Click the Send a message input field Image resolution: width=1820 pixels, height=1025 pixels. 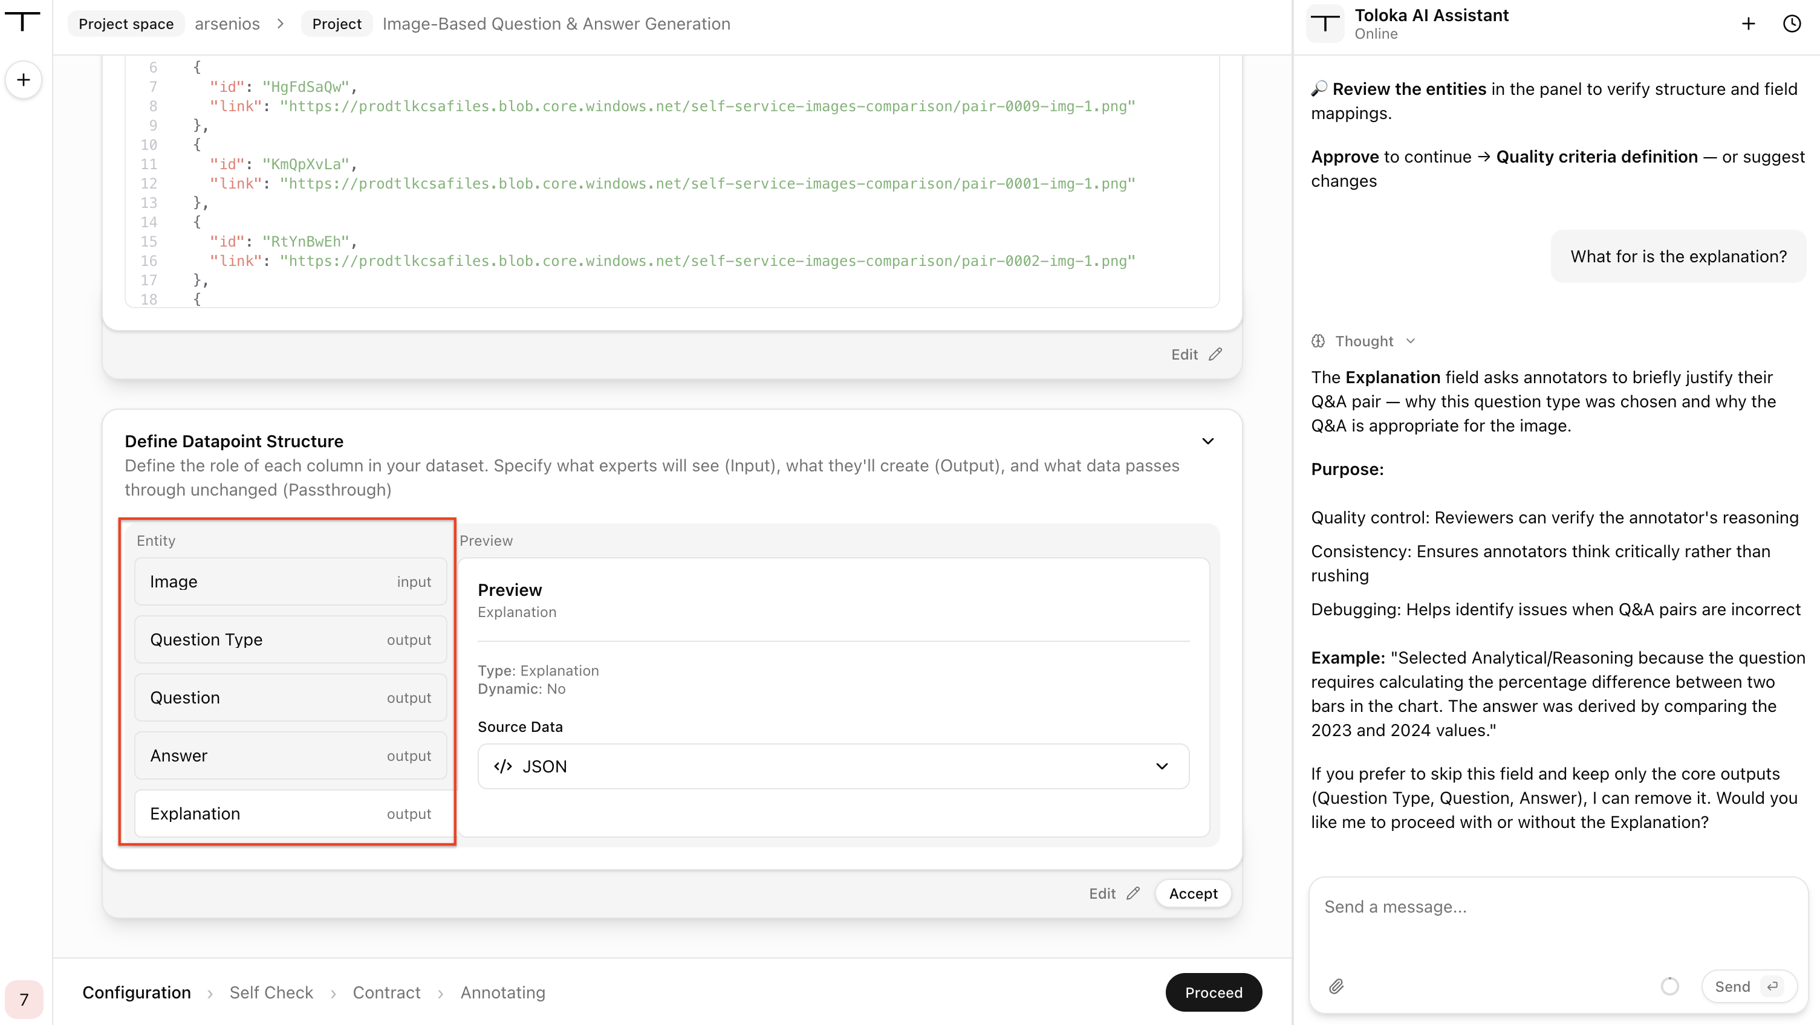(1558, 922)
